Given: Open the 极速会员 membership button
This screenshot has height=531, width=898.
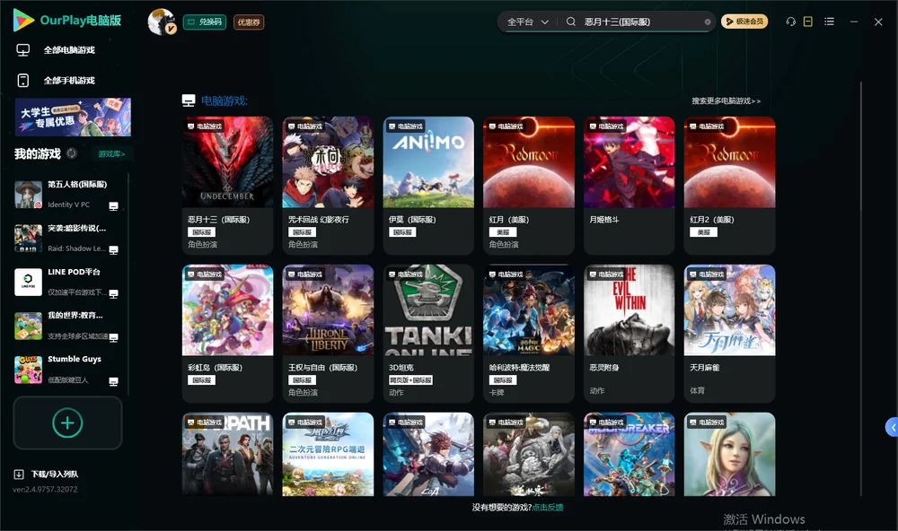Looking at the screenshot, I should coord(744,22).
